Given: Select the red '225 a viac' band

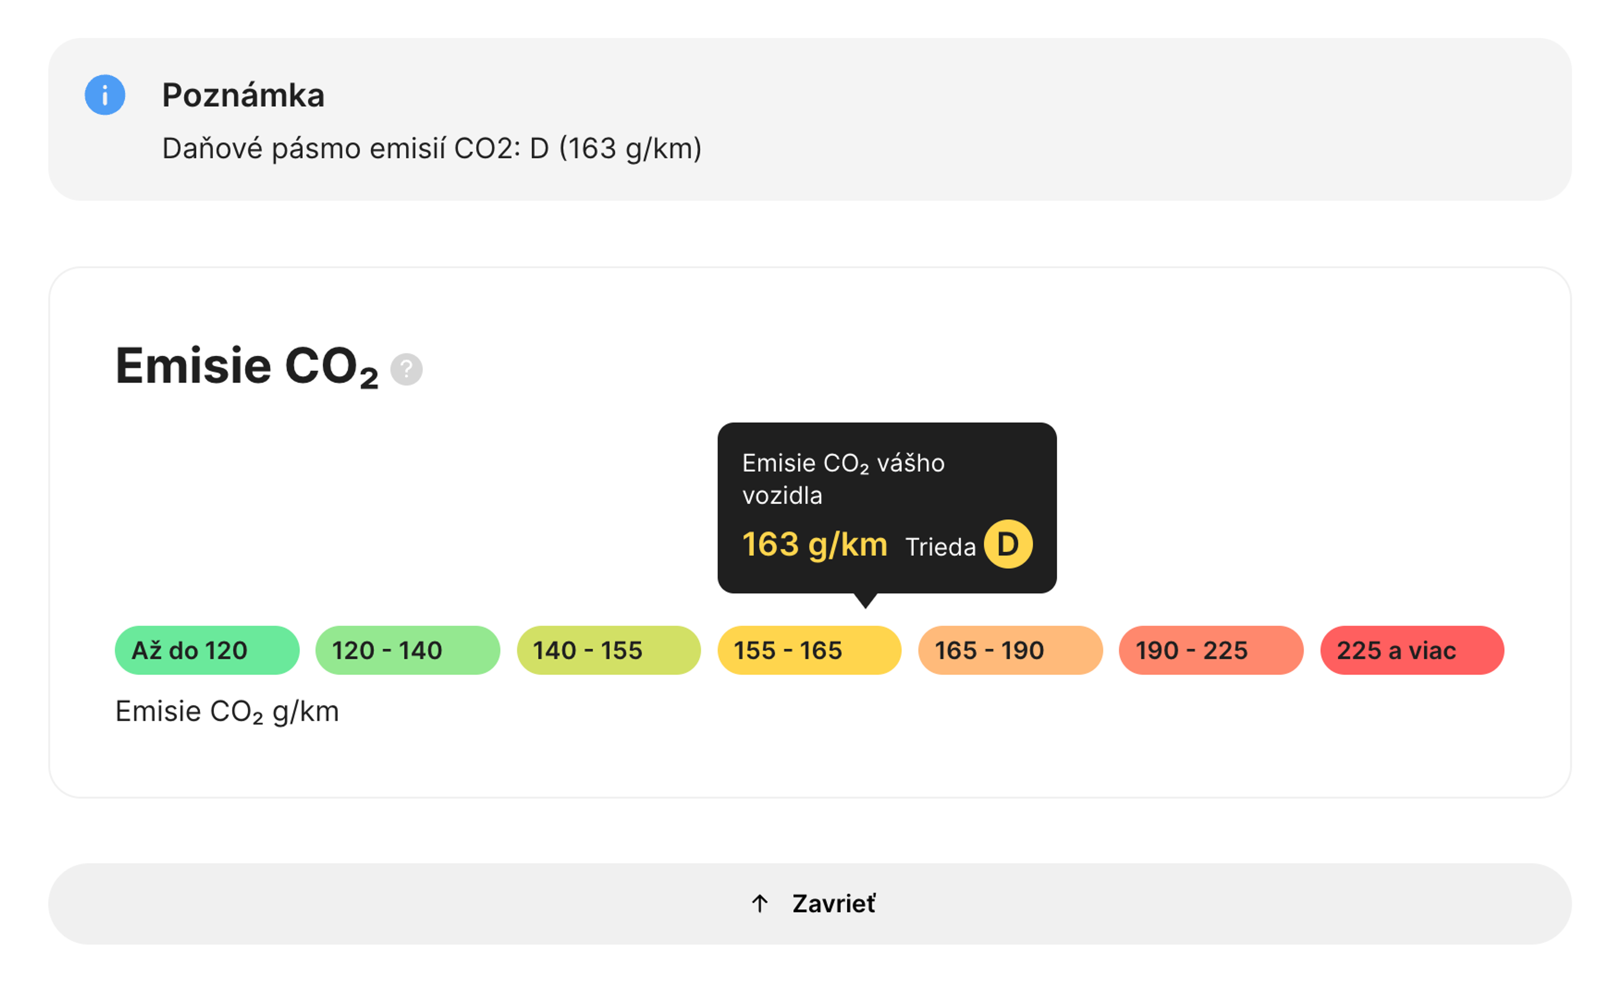Looking at the screenshot, I should click(1412, 650).
